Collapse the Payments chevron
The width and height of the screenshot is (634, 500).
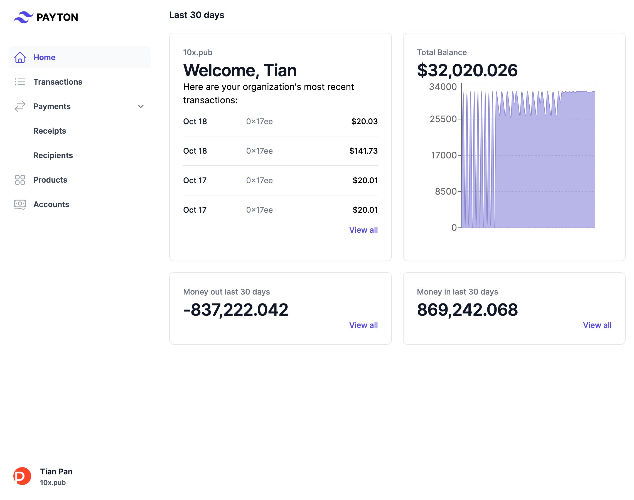(x=141, y=107)
